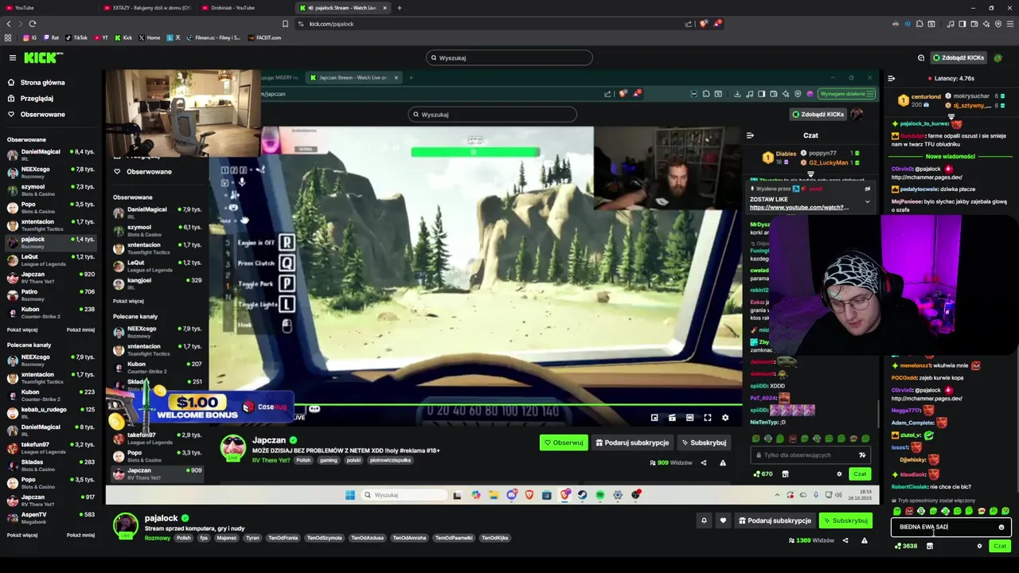The width and height of the screenshot is (1019, 573).
Task: Select the Polish language tag
Action: [x=184, y=538]
